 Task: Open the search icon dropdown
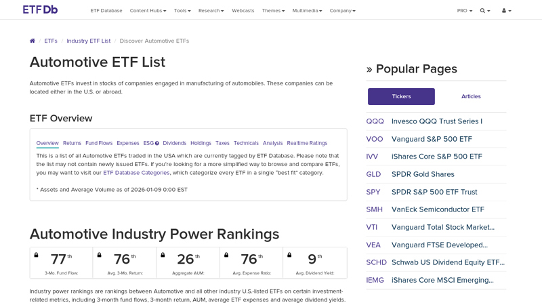tap(485, 11)
